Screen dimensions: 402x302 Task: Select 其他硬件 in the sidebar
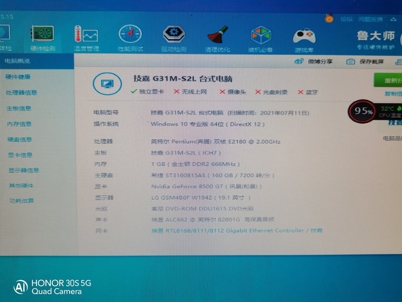pyautogui.click(x=22, y=185)
